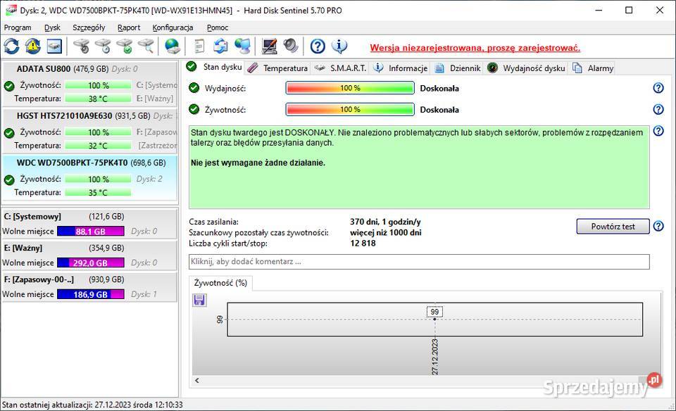676x411 pixels.
Task: Open the configuration monitor-with-screwdriver icon
Action: click(269, 46)
